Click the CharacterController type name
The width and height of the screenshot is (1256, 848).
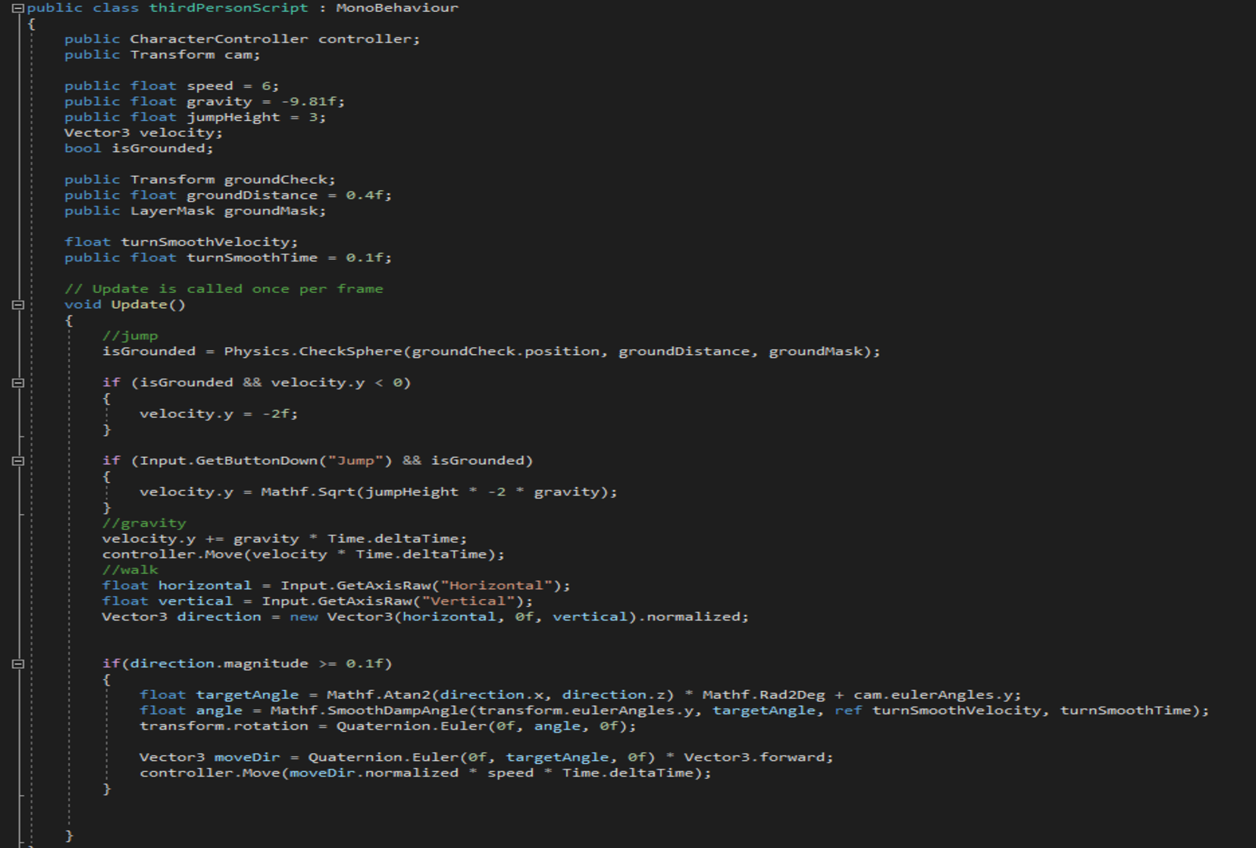[x=218, y=39]
